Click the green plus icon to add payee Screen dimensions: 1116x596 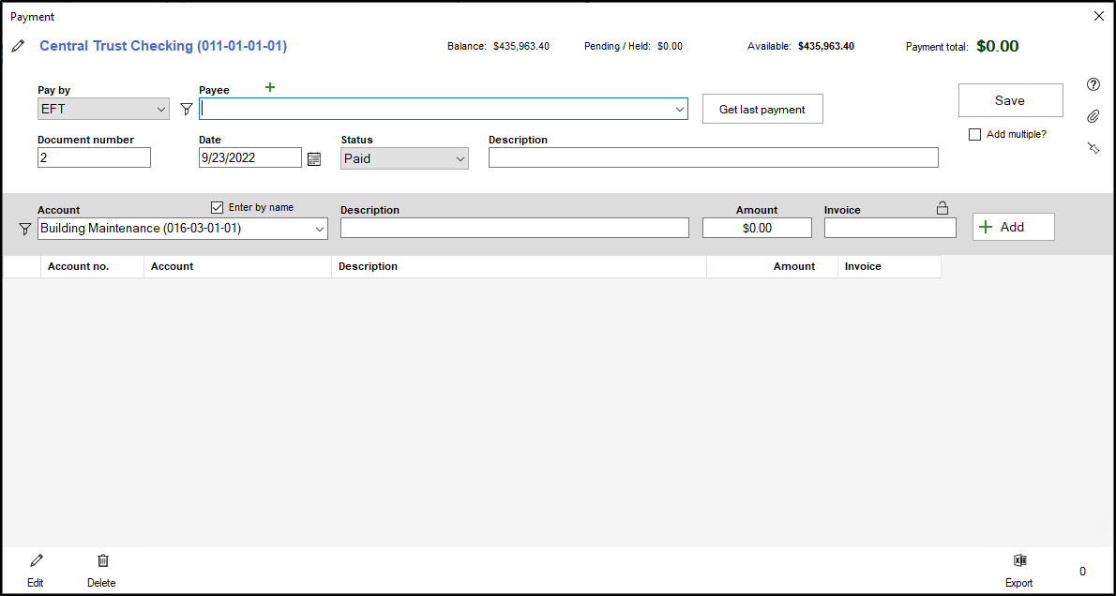tap(270, 87)
